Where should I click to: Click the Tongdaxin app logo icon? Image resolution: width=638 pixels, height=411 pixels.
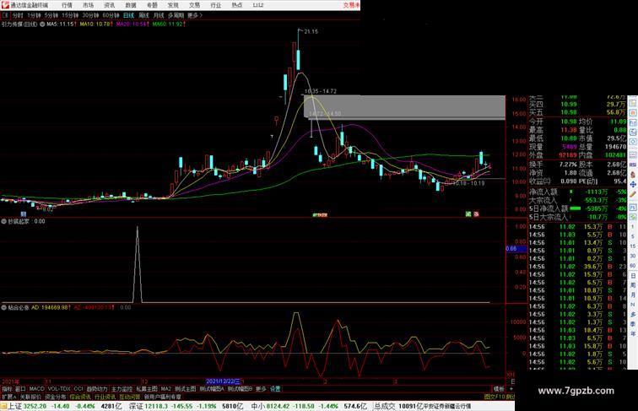click(x=5, y=5)
